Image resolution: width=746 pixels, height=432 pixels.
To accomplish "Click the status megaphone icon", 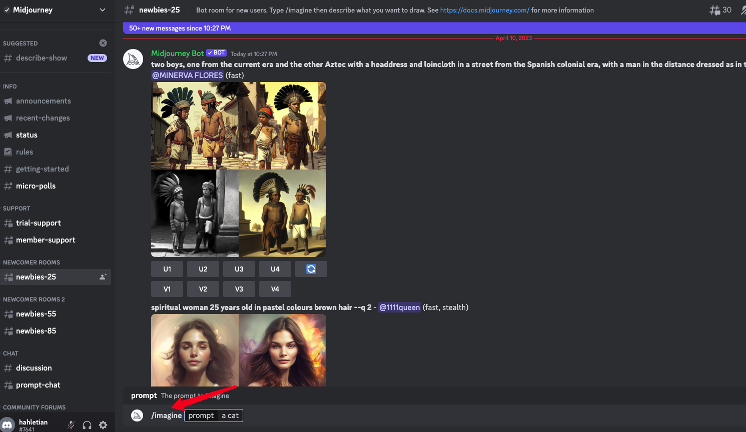I will 8,135.
